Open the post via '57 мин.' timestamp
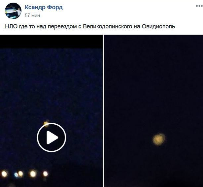203x187 pixels. (x=33, y=16)
